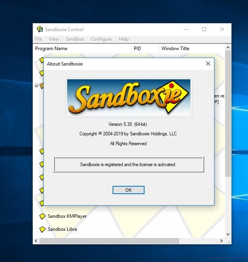Open the View menu

pos(54,39)
